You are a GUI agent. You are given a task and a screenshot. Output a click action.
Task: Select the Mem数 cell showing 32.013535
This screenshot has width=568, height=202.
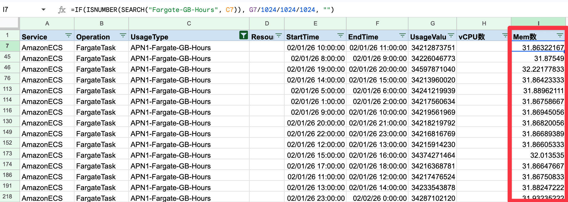[x=538, y=155]
